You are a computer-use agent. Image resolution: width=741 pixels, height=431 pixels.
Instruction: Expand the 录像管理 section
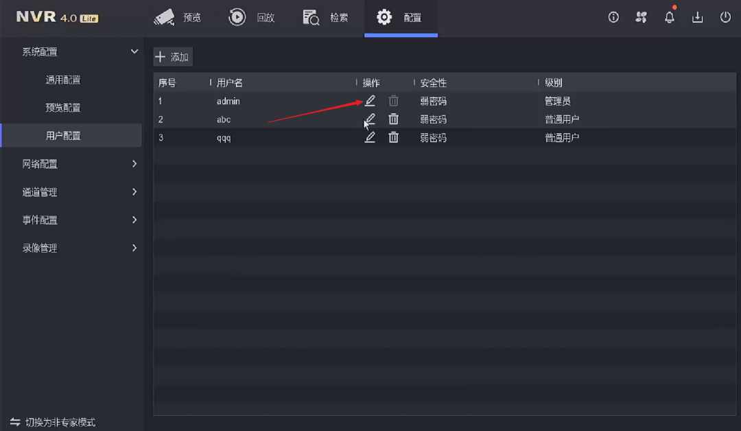134,248
